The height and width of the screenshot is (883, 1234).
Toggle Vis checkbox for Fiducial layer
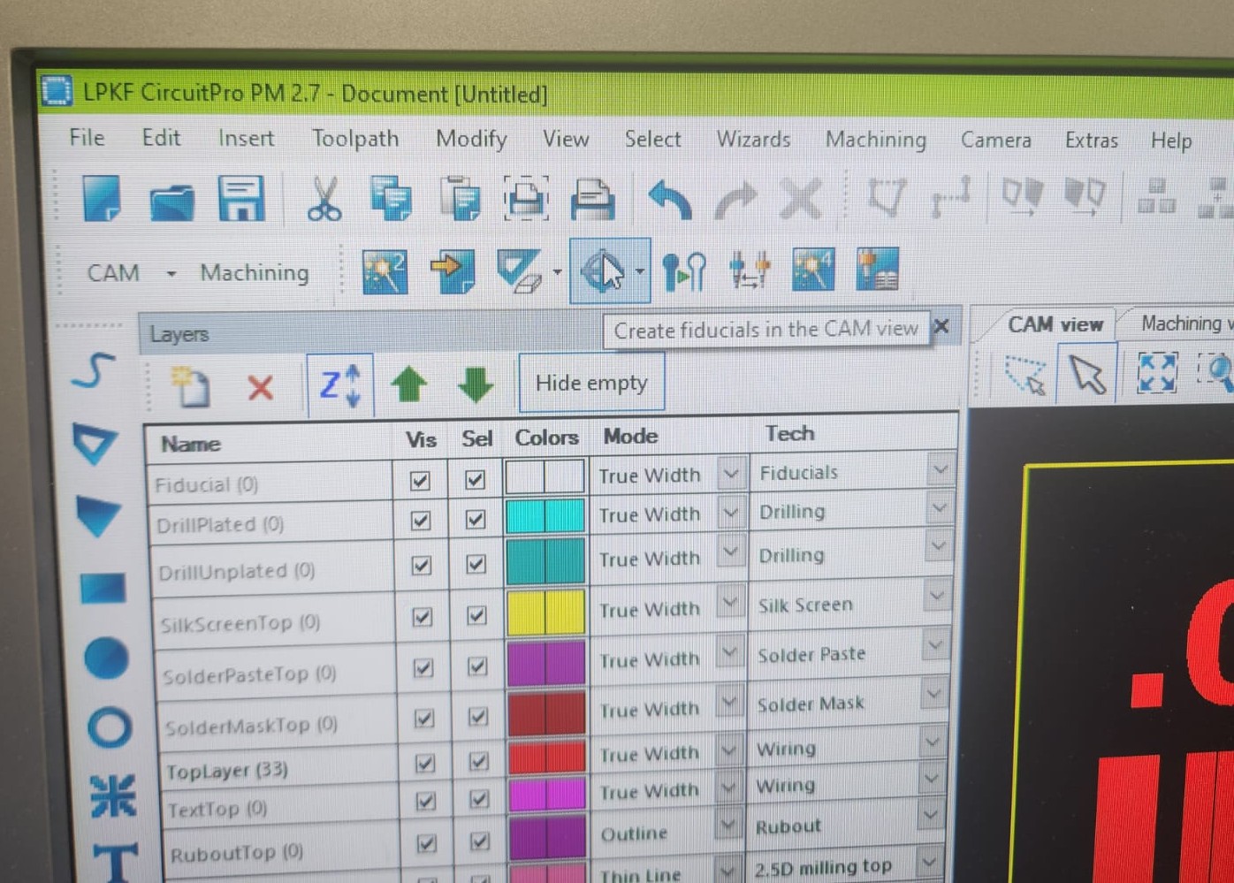pos(420,481)
